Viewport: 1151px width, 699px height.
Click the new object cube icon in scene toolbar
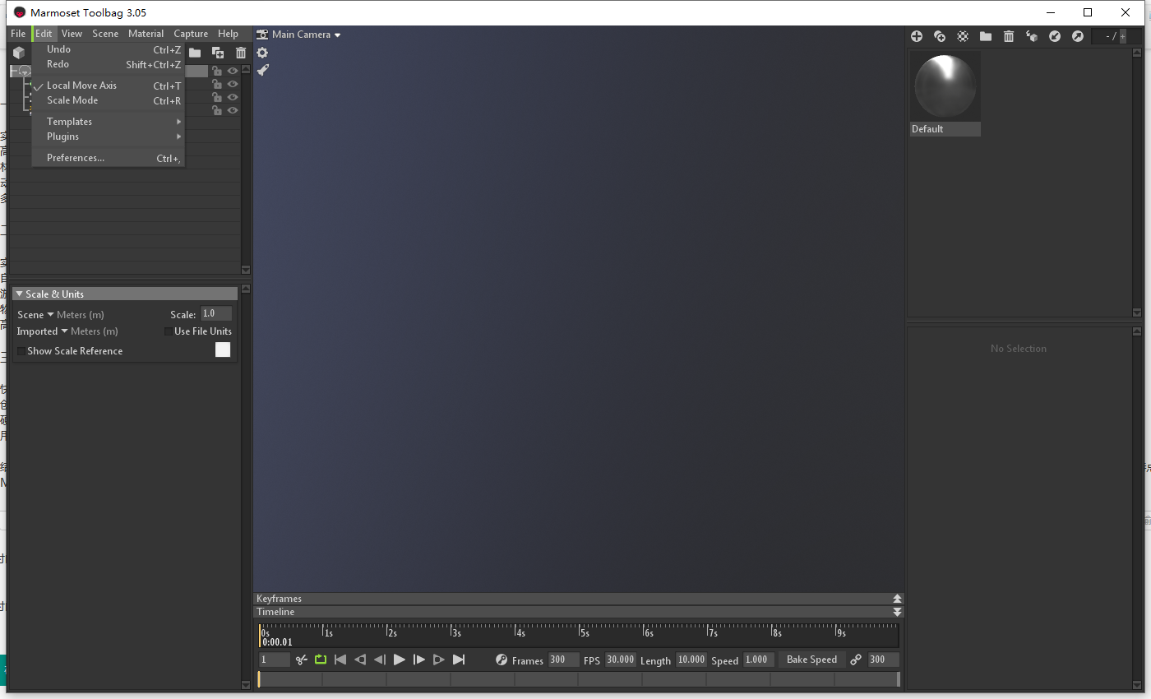click(x=18, y=53)
